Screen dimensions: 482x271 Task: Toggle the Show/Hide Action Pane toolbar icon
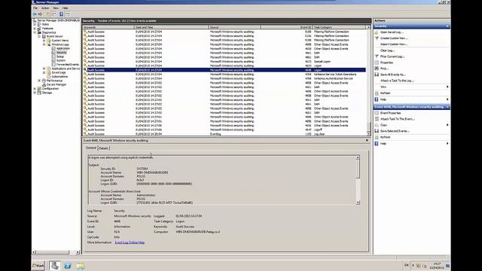click(67, 14)
